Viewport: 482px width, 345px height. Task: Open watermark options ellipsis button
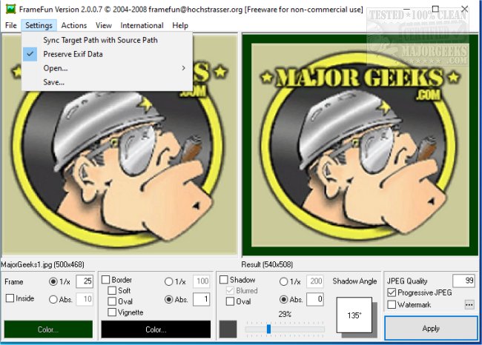click(469, 305)
